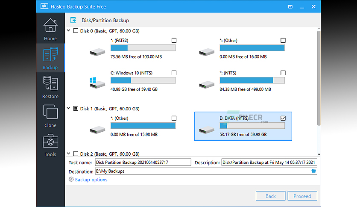The image size is (357, 207).
Task: Click the 'Disk 1 (Basic, GPT, 60.00 GB)' label
Action: [x=110, y=109]
